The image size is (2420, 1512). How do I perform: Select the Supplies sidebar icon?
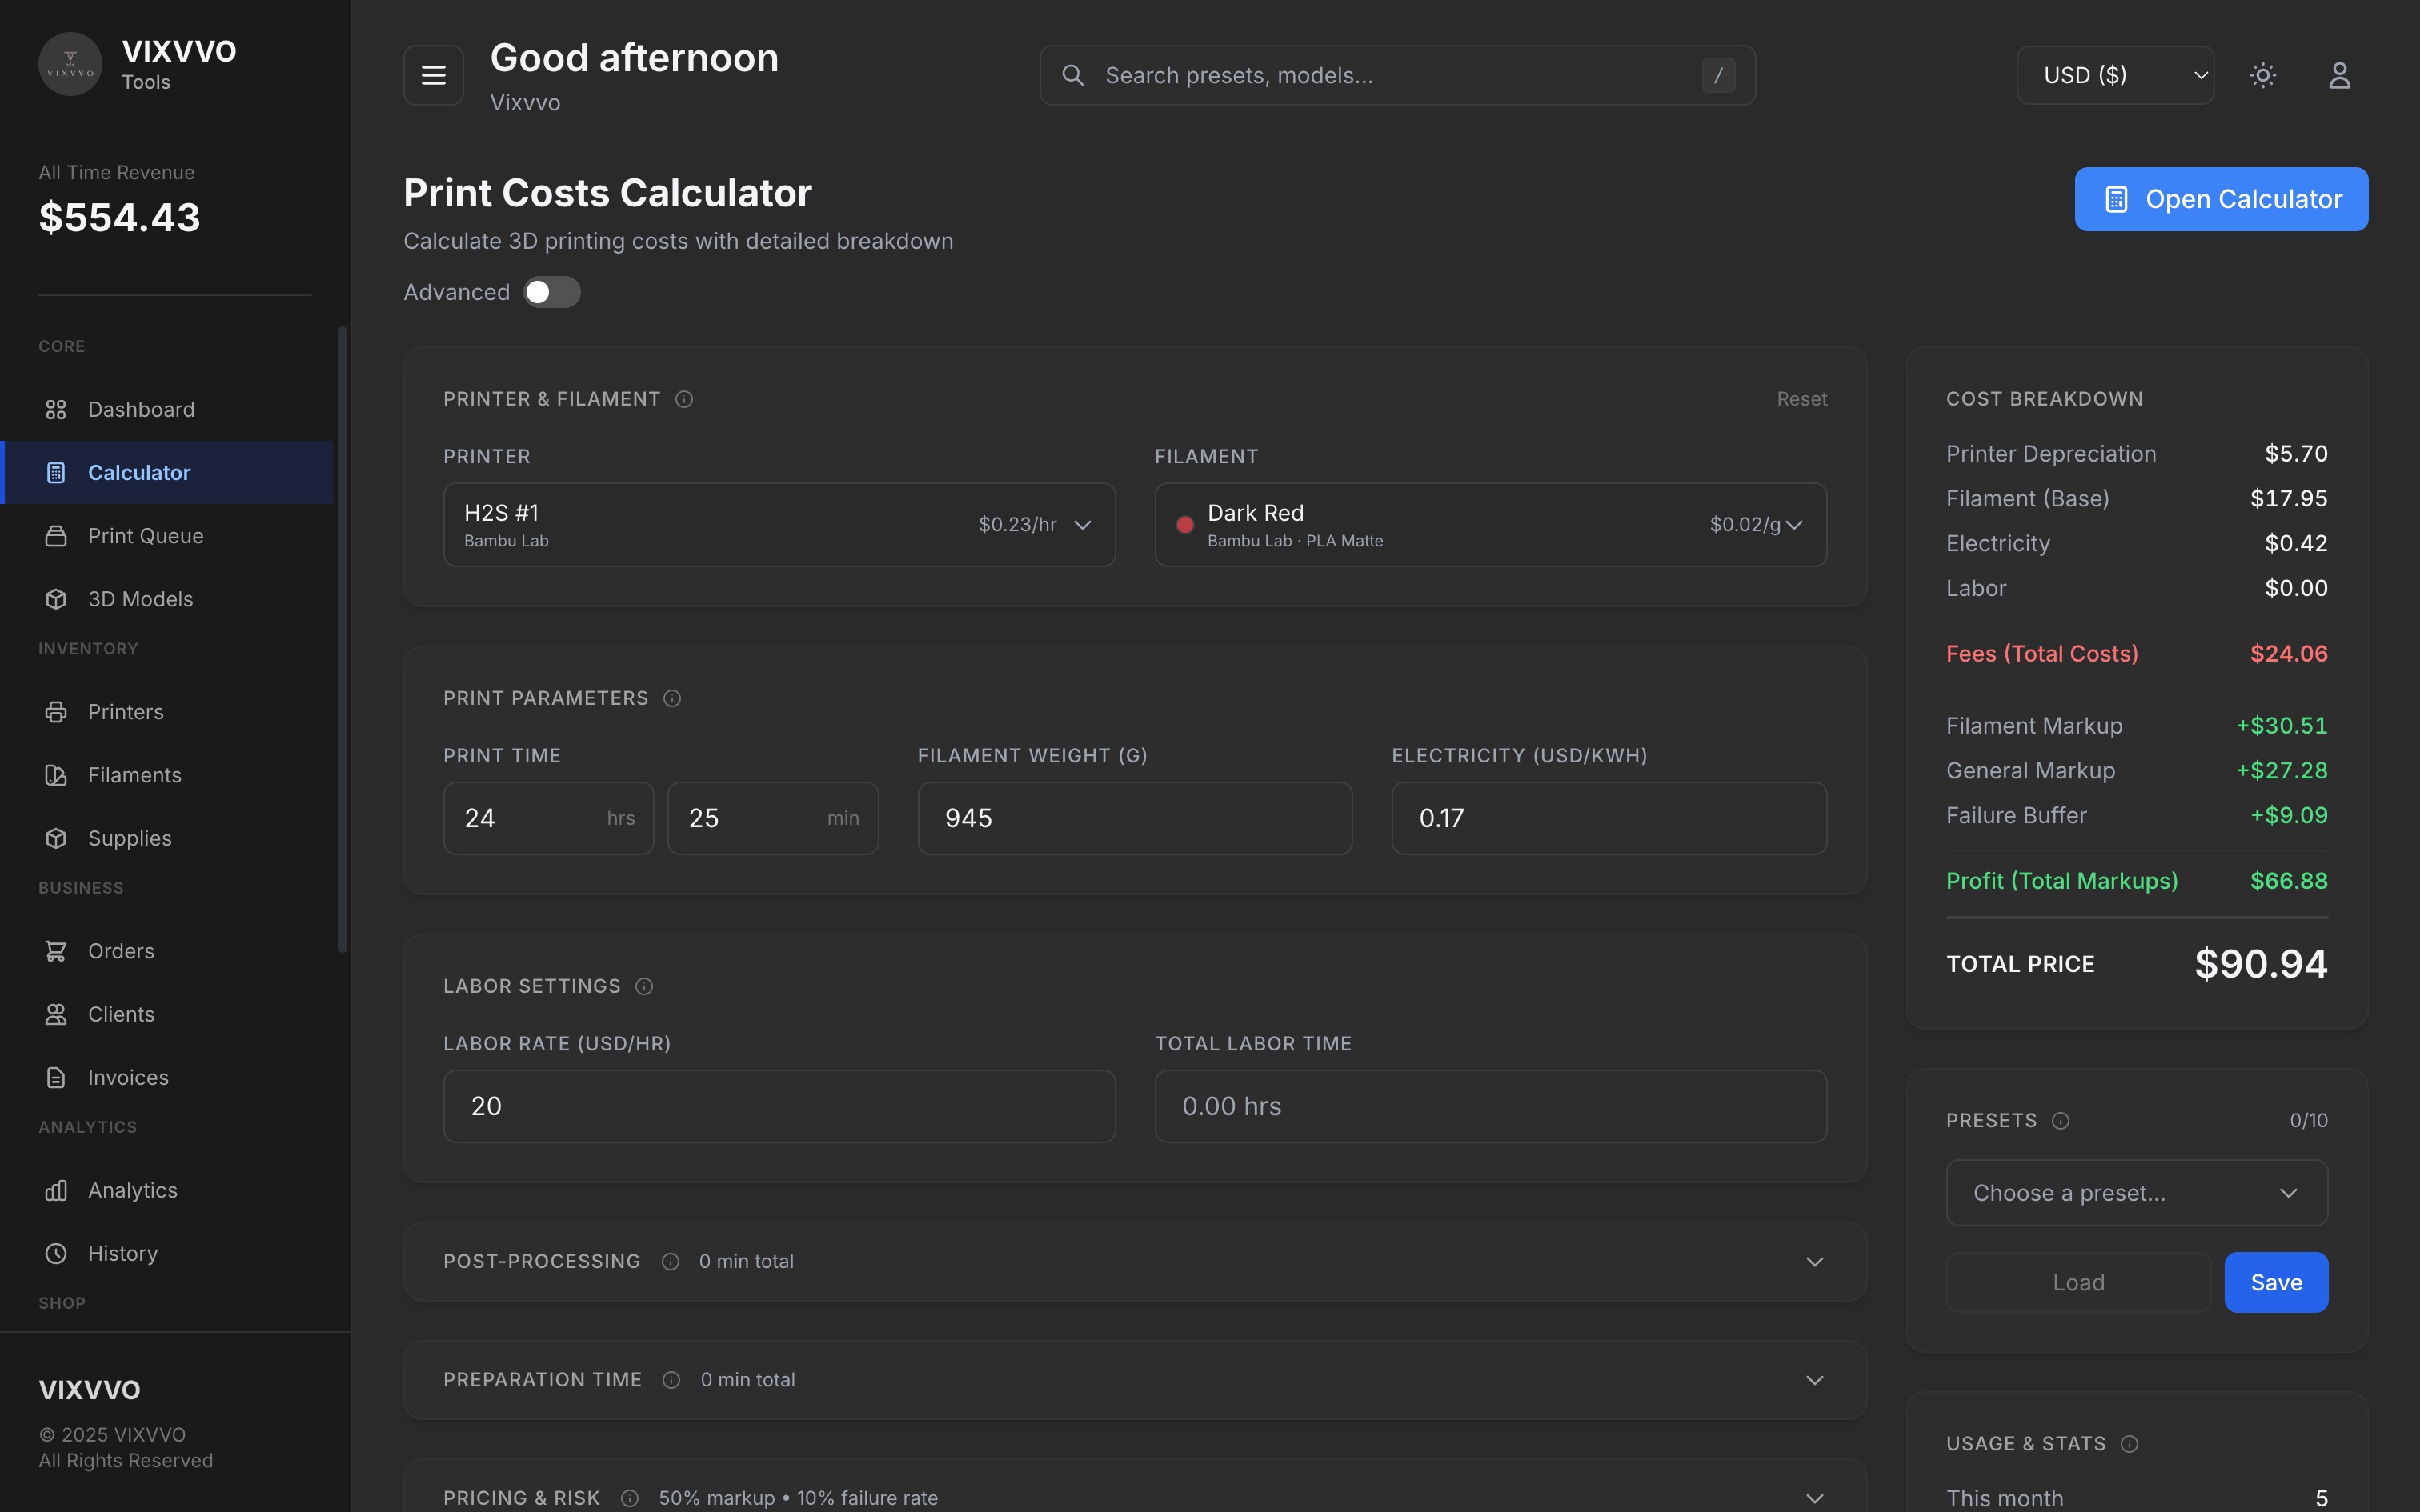(57, 838)
